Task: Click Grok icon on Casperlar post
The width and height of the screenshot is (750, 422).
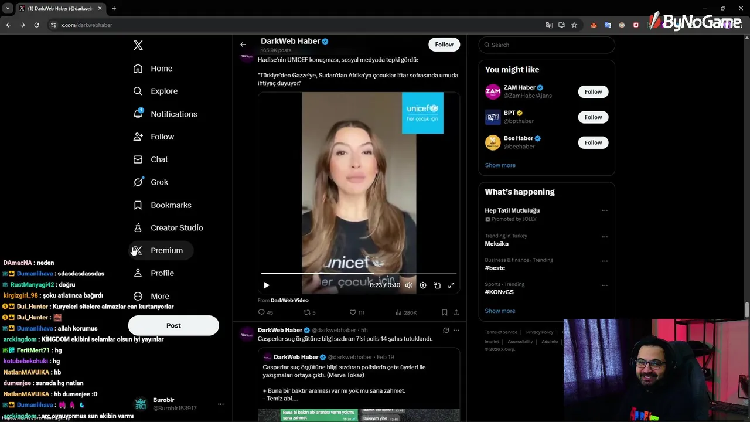Action: [446, 330]
